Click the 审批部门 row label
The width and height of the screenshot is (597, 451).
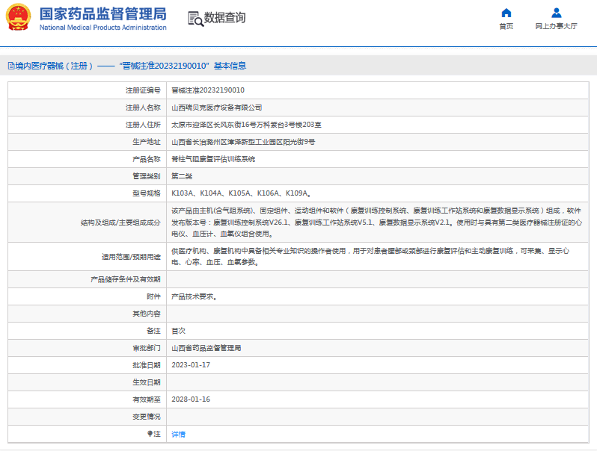pos(147,348)
